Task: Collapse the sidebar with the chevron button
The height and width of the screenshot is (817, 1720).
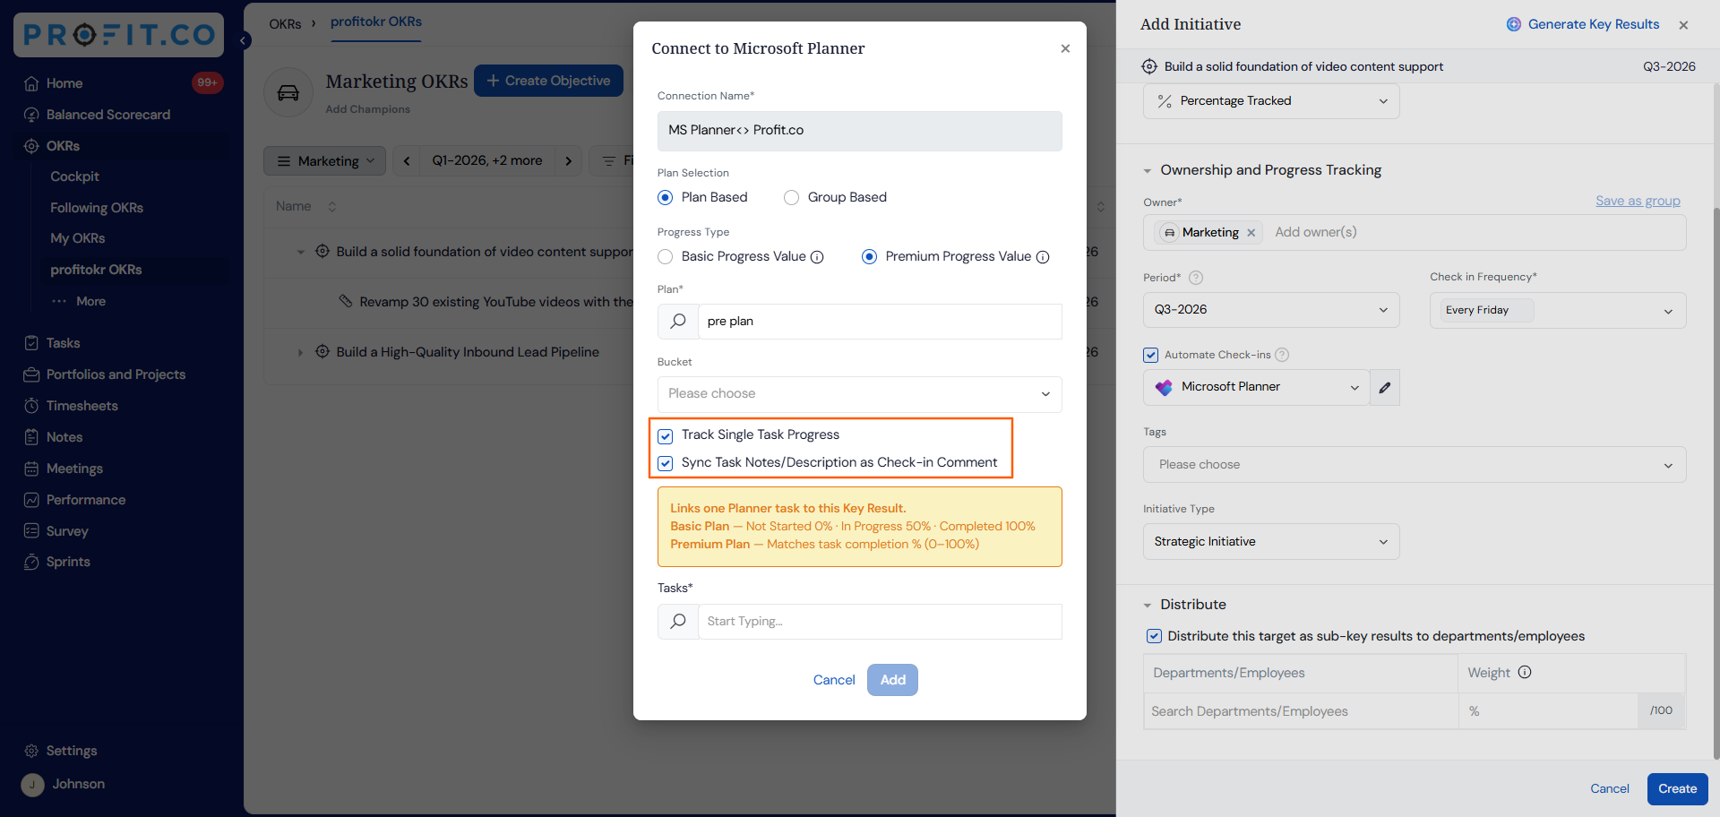Action: 244,40
